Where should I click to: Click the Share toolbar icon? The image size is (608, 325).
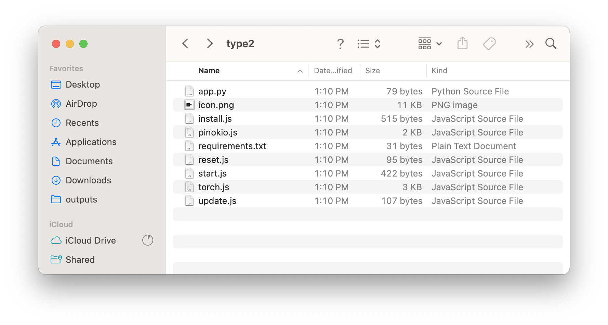click(462, 43)
